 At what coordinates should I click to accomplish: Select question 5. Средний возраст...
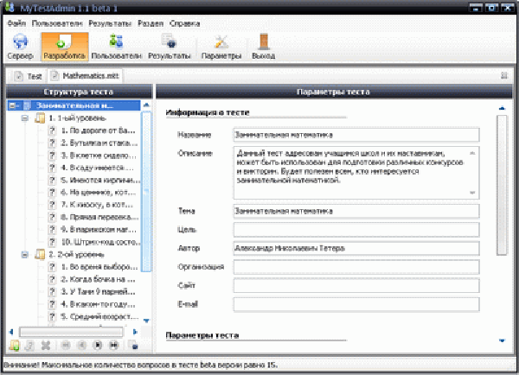pos(99,316)
